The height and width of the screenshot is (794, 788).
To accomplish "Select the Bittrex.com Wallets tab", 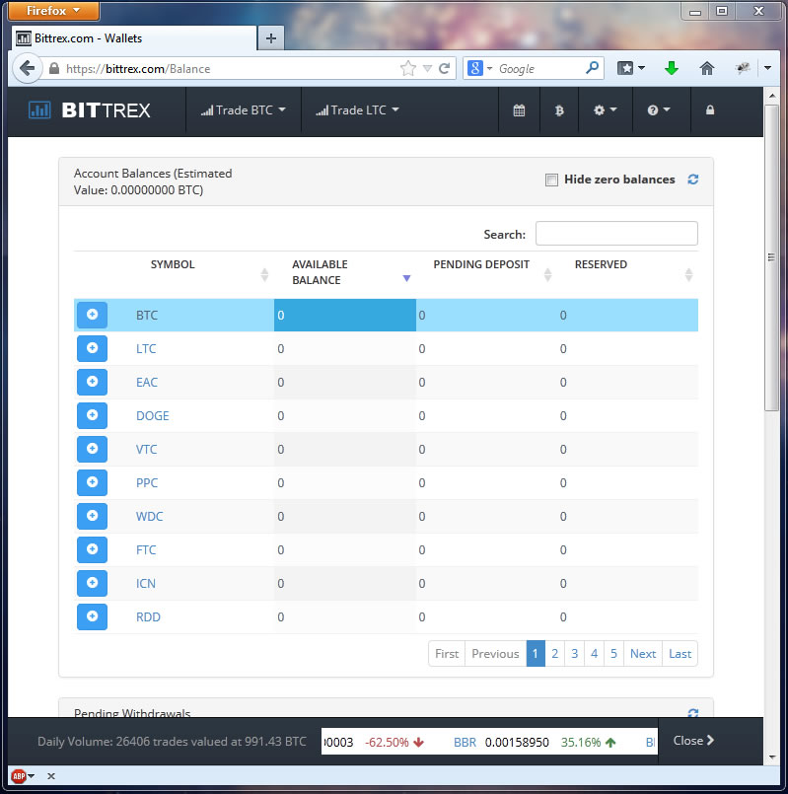I will tap(134, 38).
